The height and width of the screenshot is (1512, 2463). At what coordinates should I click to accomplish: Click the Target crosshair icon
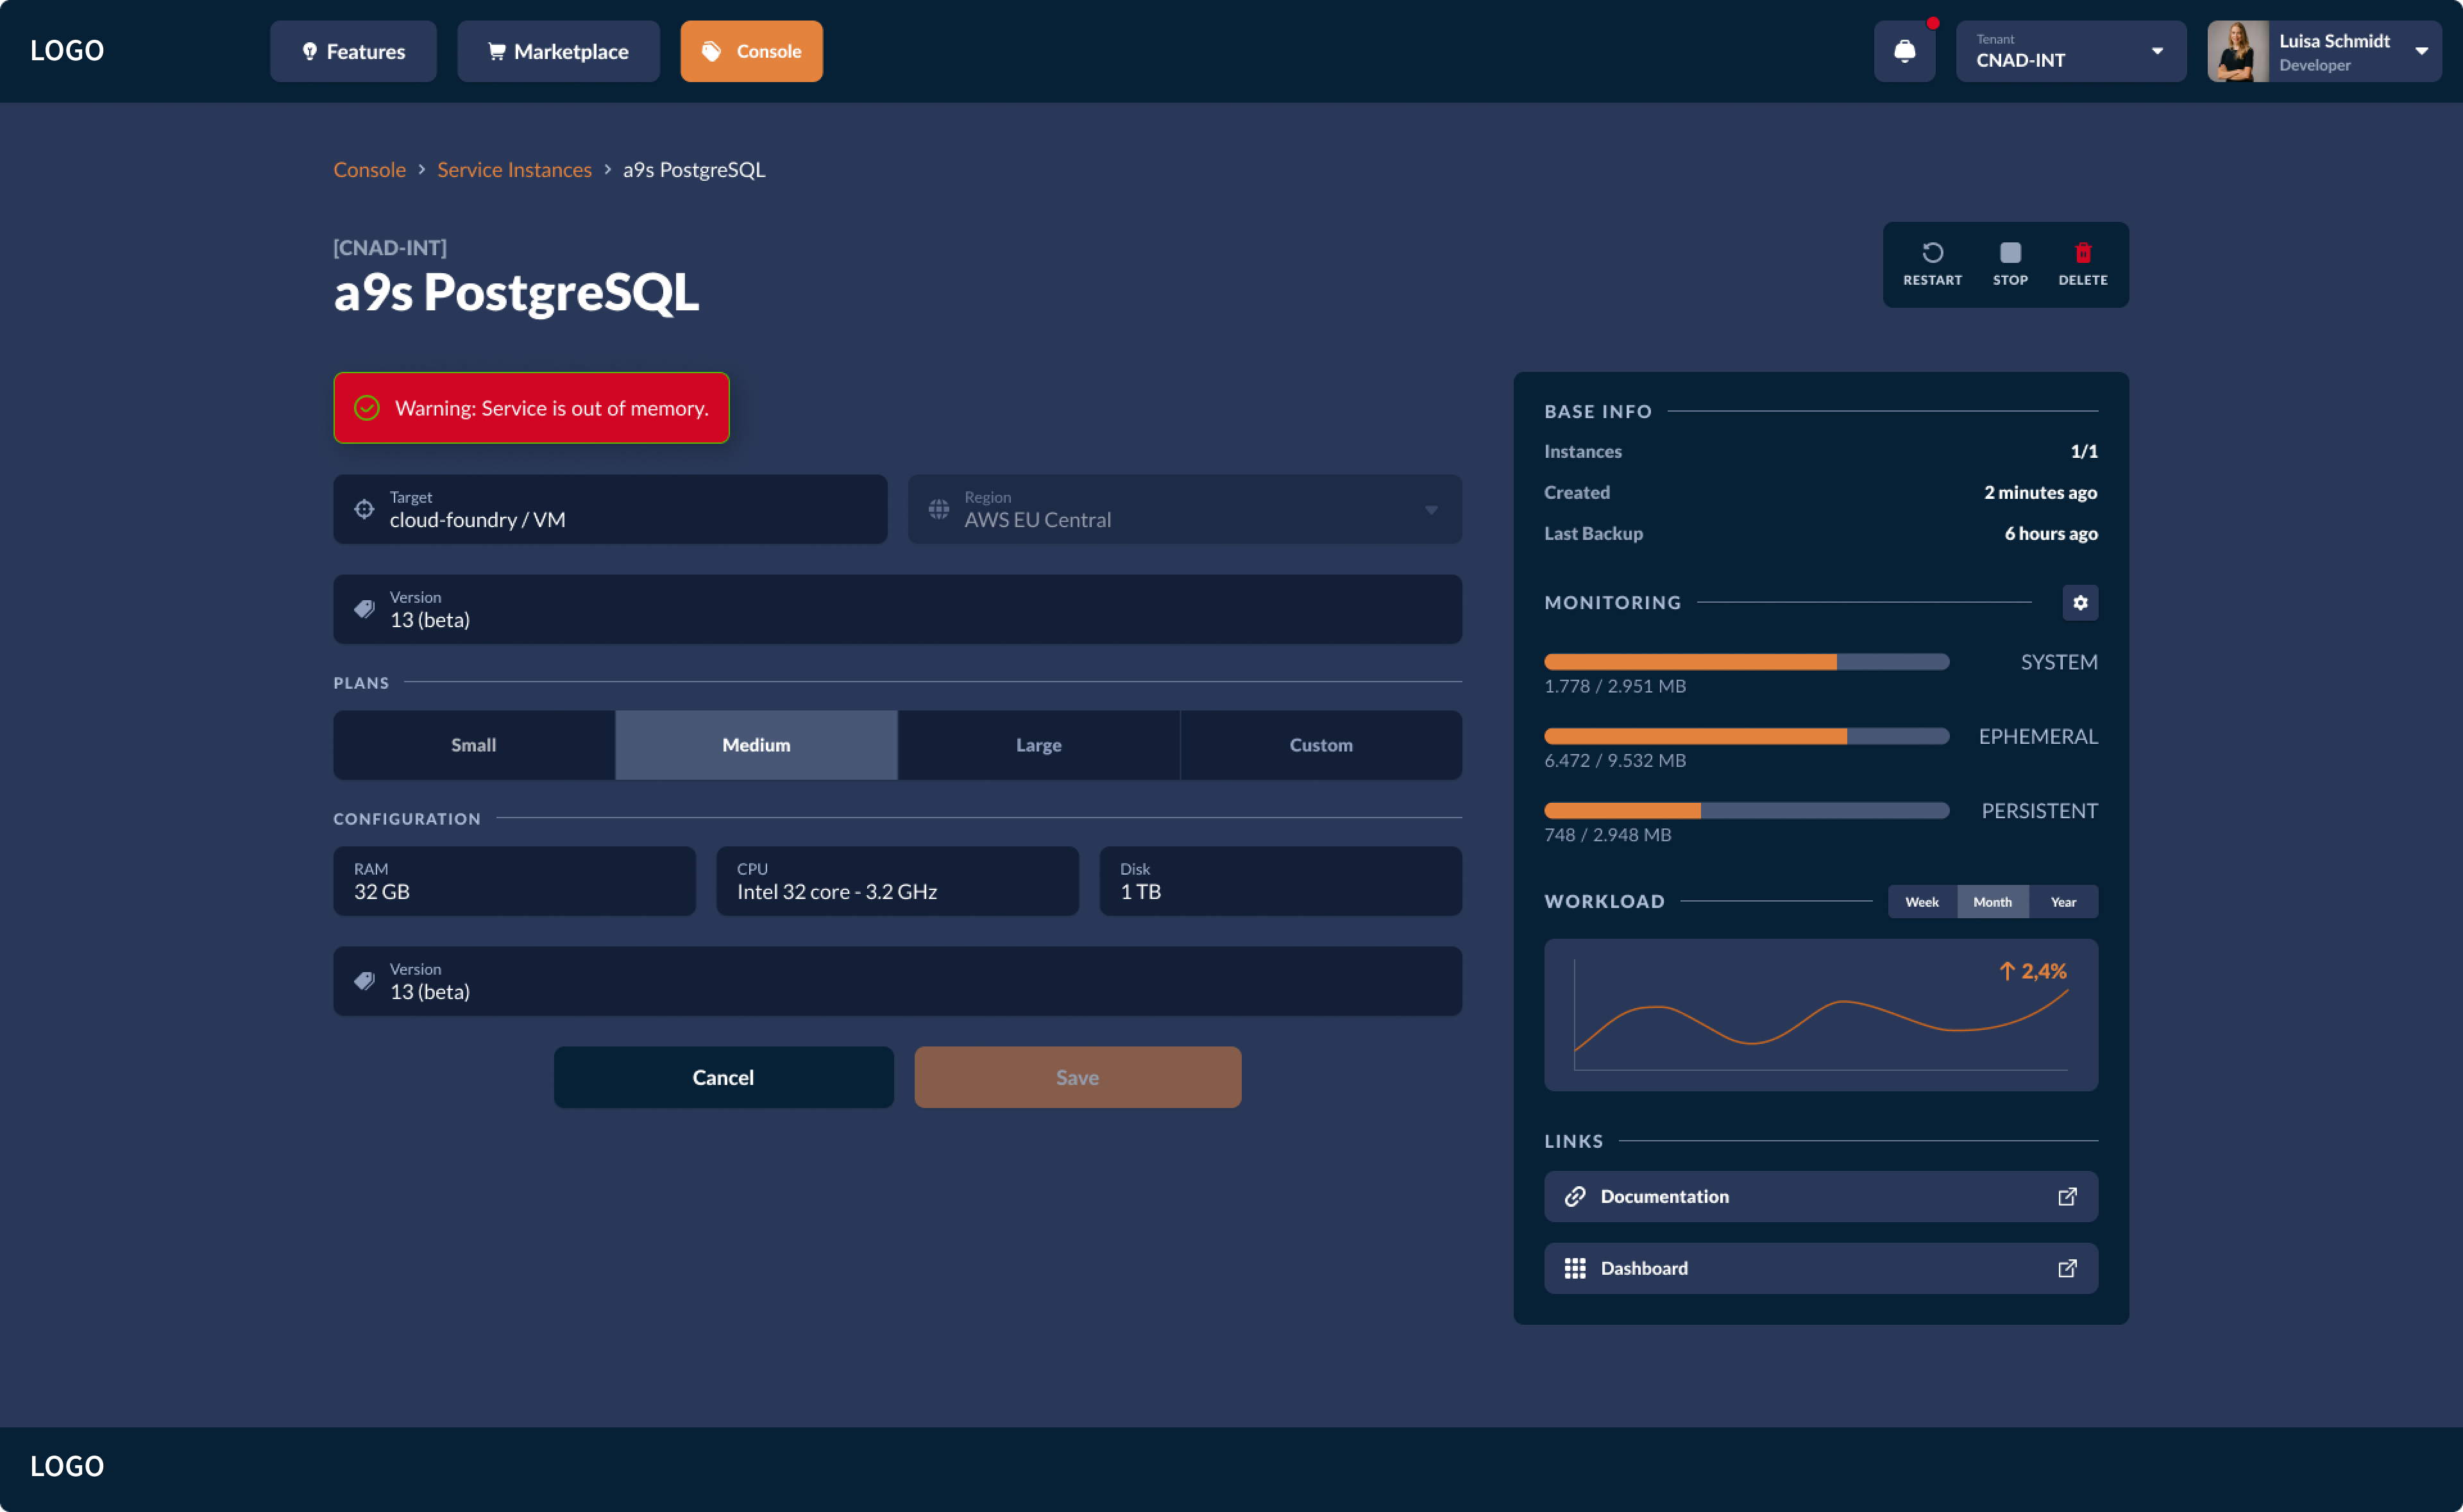[364, 509]
